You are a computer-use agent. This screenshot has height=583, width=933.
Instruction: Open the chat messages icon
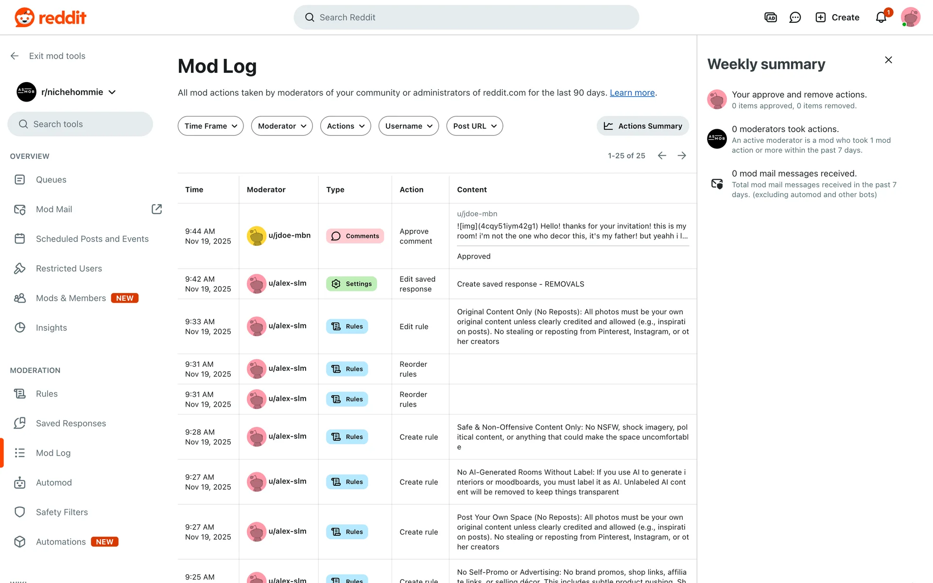point(795,17)
